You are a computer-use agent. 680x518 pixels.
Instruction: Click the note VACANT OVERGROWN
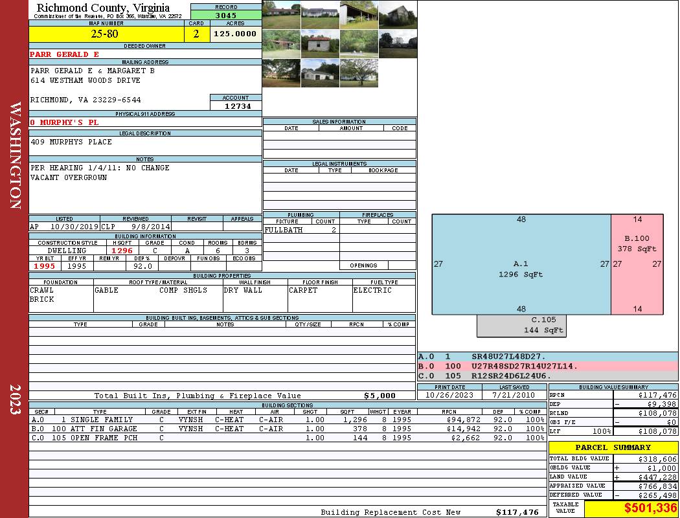coord(69,177)
